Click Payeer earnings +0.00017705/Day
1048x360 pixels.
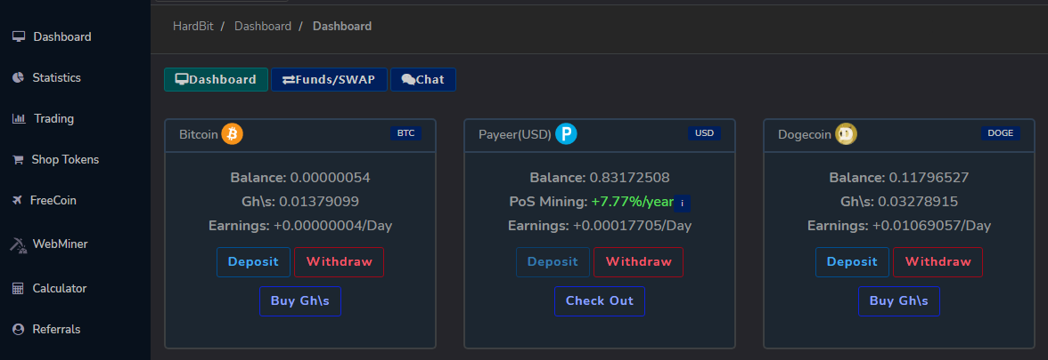coord(633,226)
